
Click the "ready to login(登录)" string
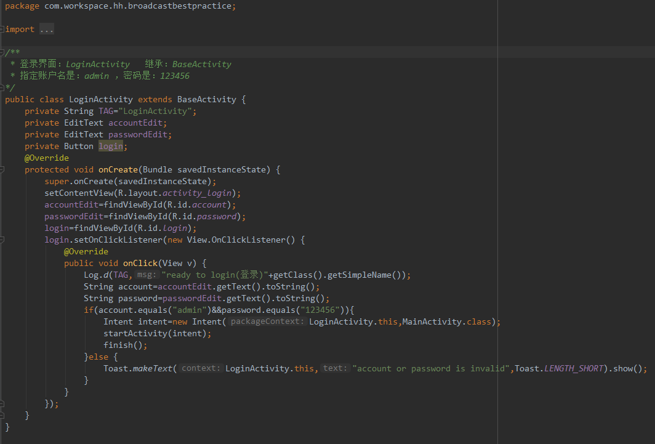click(x=215, y=275)
